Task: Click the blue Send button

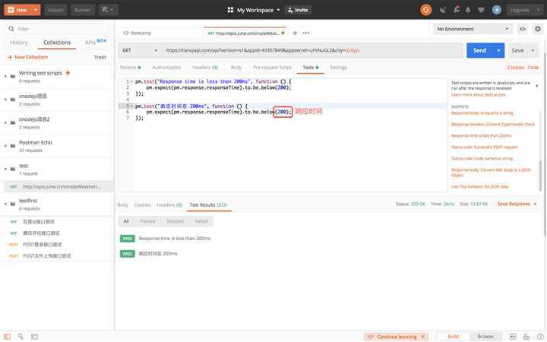Action: pyautogui.click(x=480, y=50)
